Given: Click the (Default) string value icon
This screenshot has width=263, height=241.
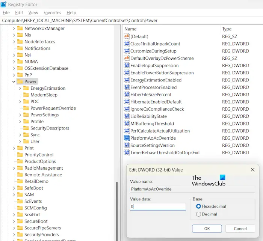Looking at the screenshot, I should [127, 36].
